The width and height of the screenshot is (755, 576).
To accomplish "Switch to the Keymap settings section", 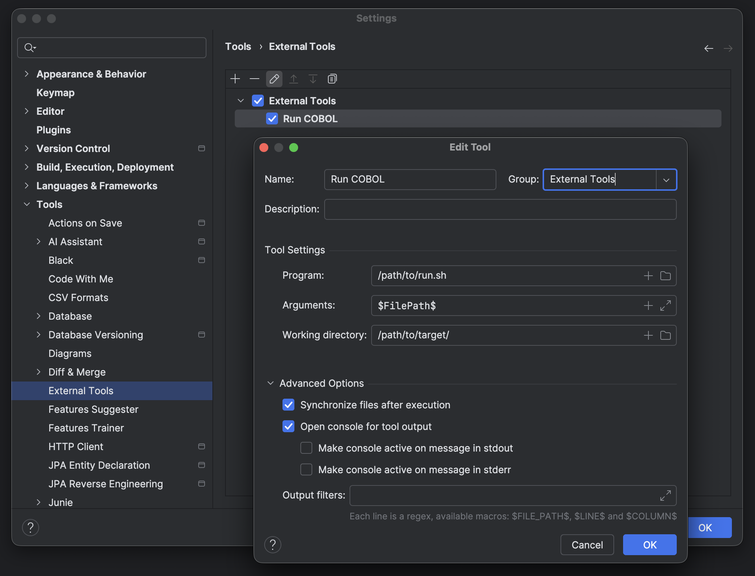I will pyautogui.click(x=55, y=92).
